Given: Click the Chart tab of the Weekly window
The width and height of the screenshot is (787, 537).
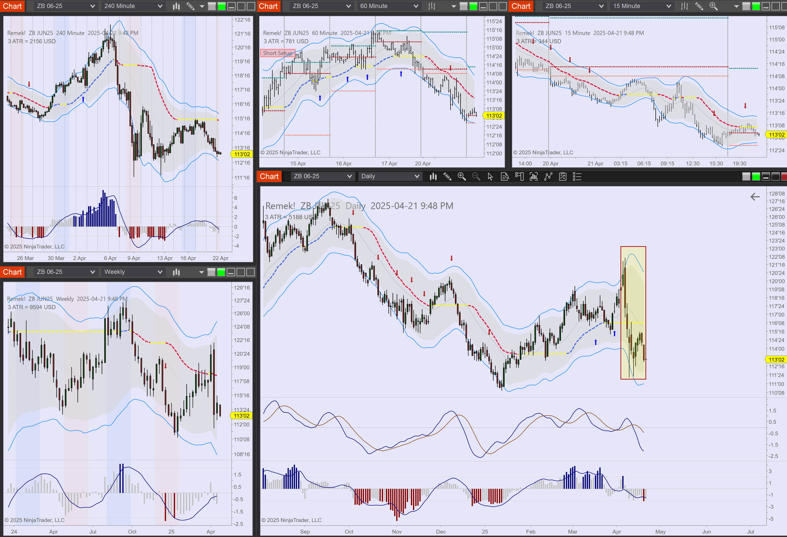Looking at the screenshot, I should click(x=12, y=272).
